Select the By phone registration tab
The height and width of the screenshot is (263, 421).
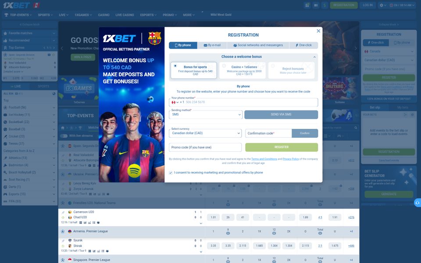tap(183, 45)
